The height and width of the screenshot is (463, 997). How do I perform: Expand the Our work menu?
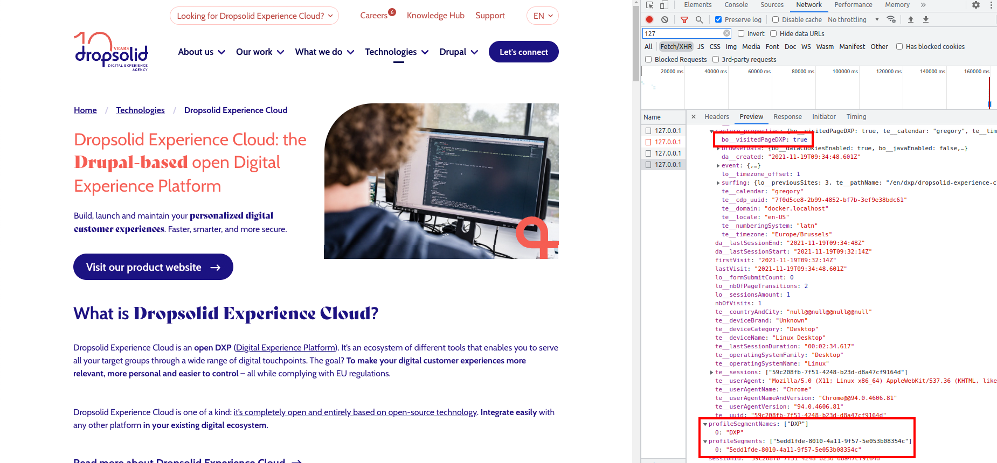point(260,52)
